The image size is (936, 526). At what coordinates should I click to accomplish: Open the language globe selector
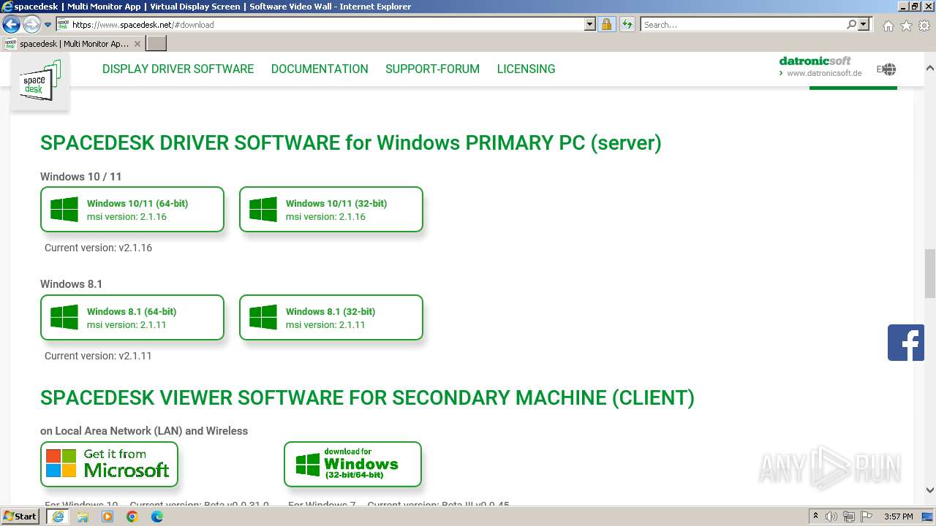pyautogui.click(x=888, y=69)
